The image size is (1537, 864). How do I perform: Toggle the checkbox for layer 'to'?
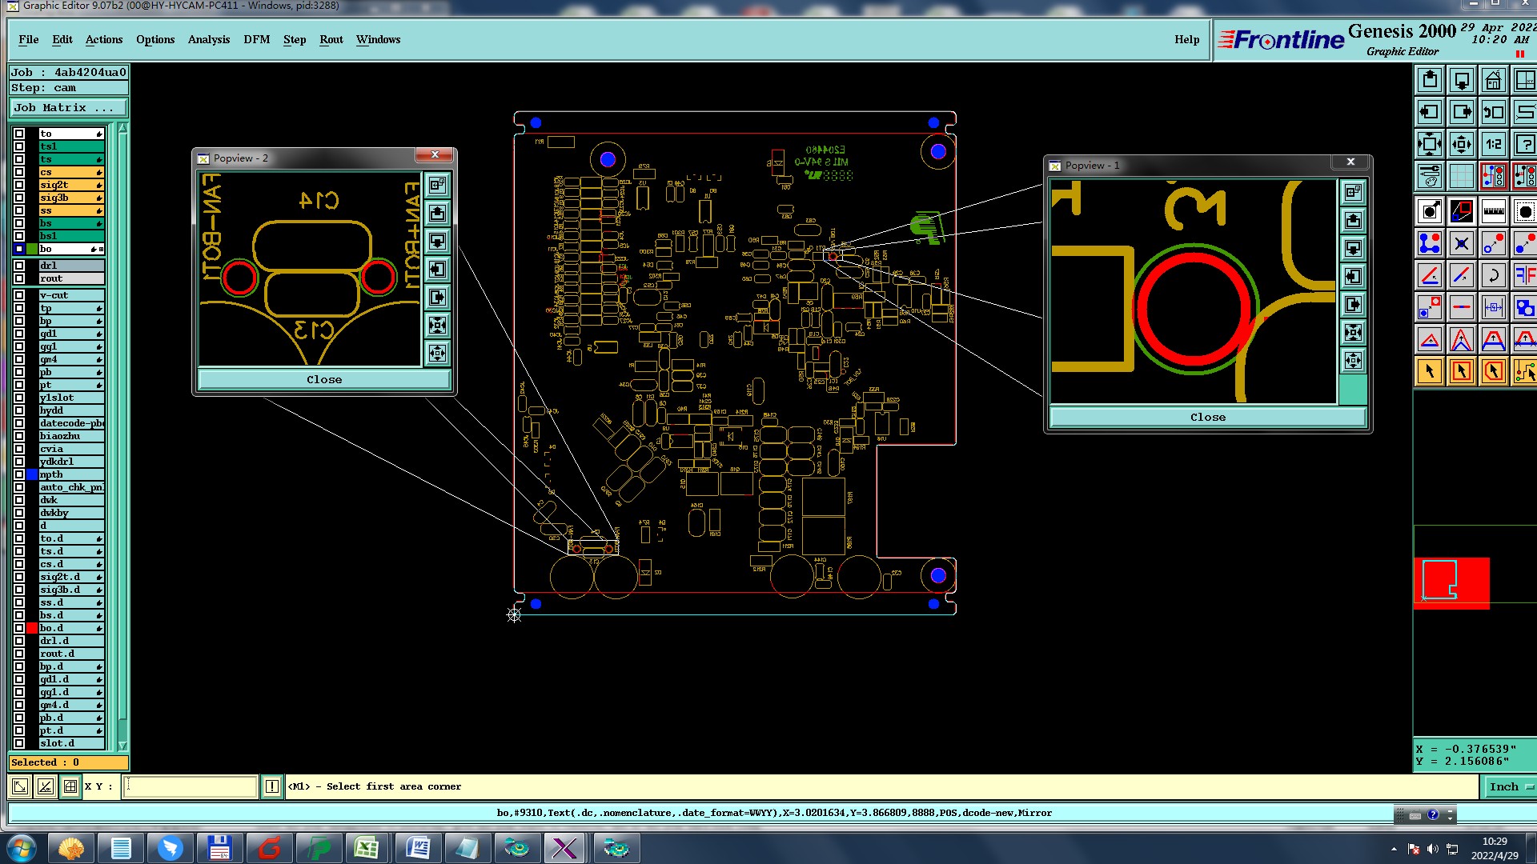point(19,134)
